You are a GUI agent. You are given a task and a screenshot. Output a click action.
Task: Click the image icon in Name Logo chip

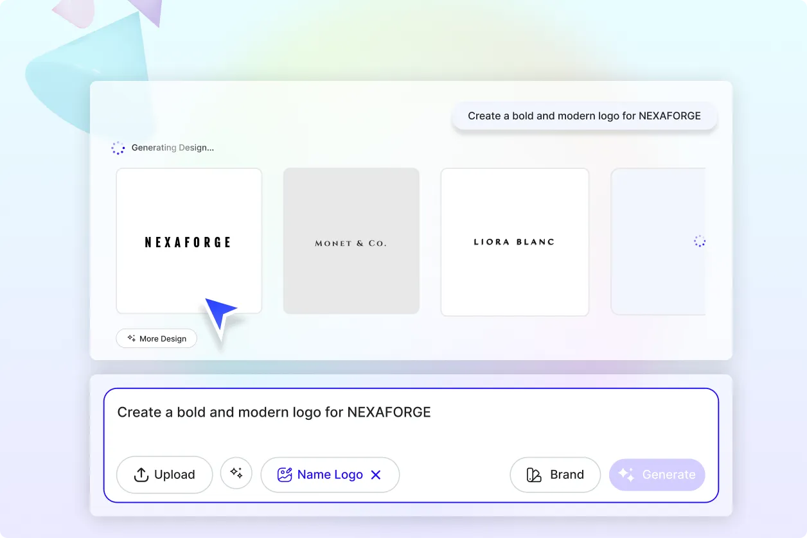(284, 474)
